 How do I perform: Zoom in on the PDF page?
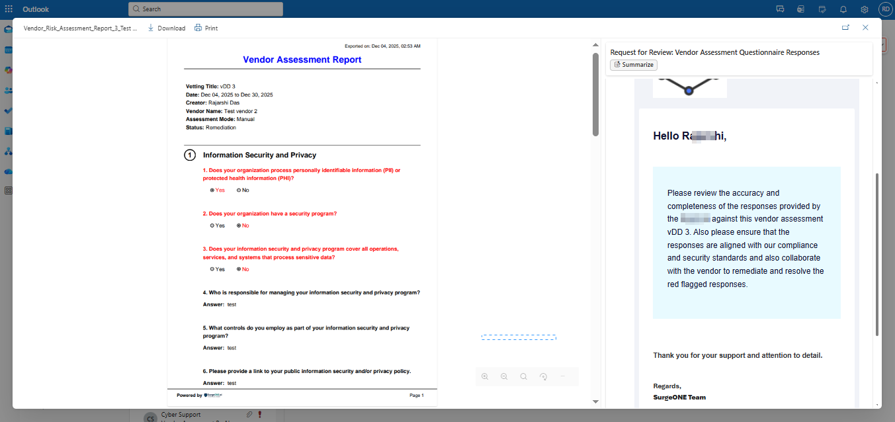click(x=485, y=376)
